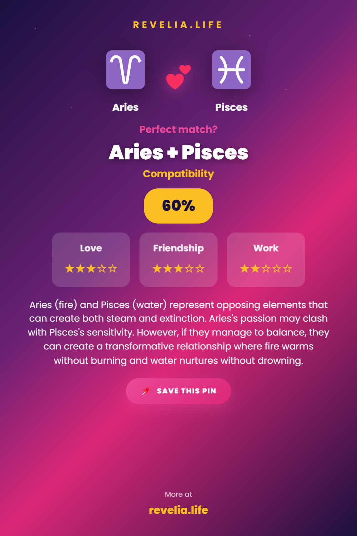Click the "Perfect match?" pink text
357x536 pixels.
[x=178, y=129]
